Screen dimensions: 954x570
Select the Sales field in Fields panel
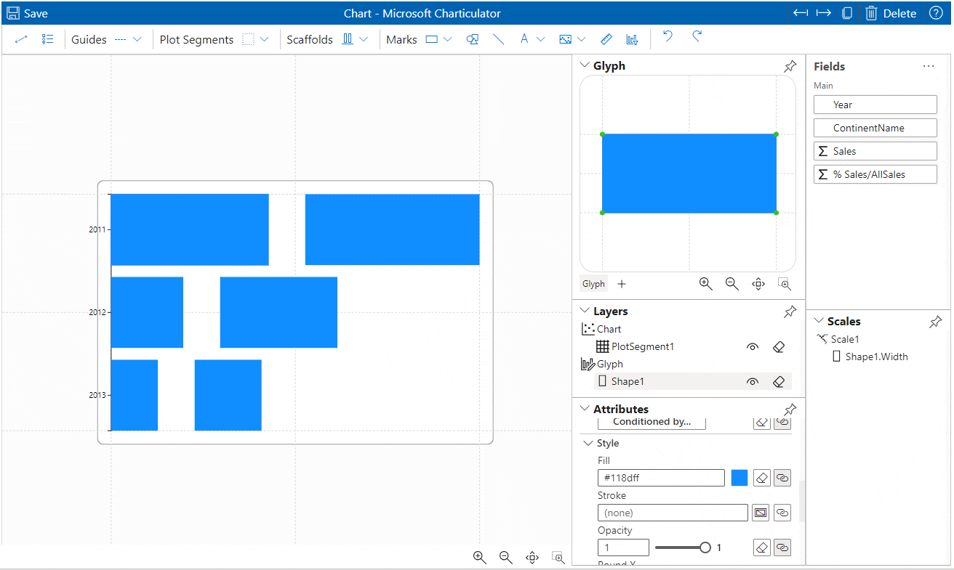coord(875,150)
